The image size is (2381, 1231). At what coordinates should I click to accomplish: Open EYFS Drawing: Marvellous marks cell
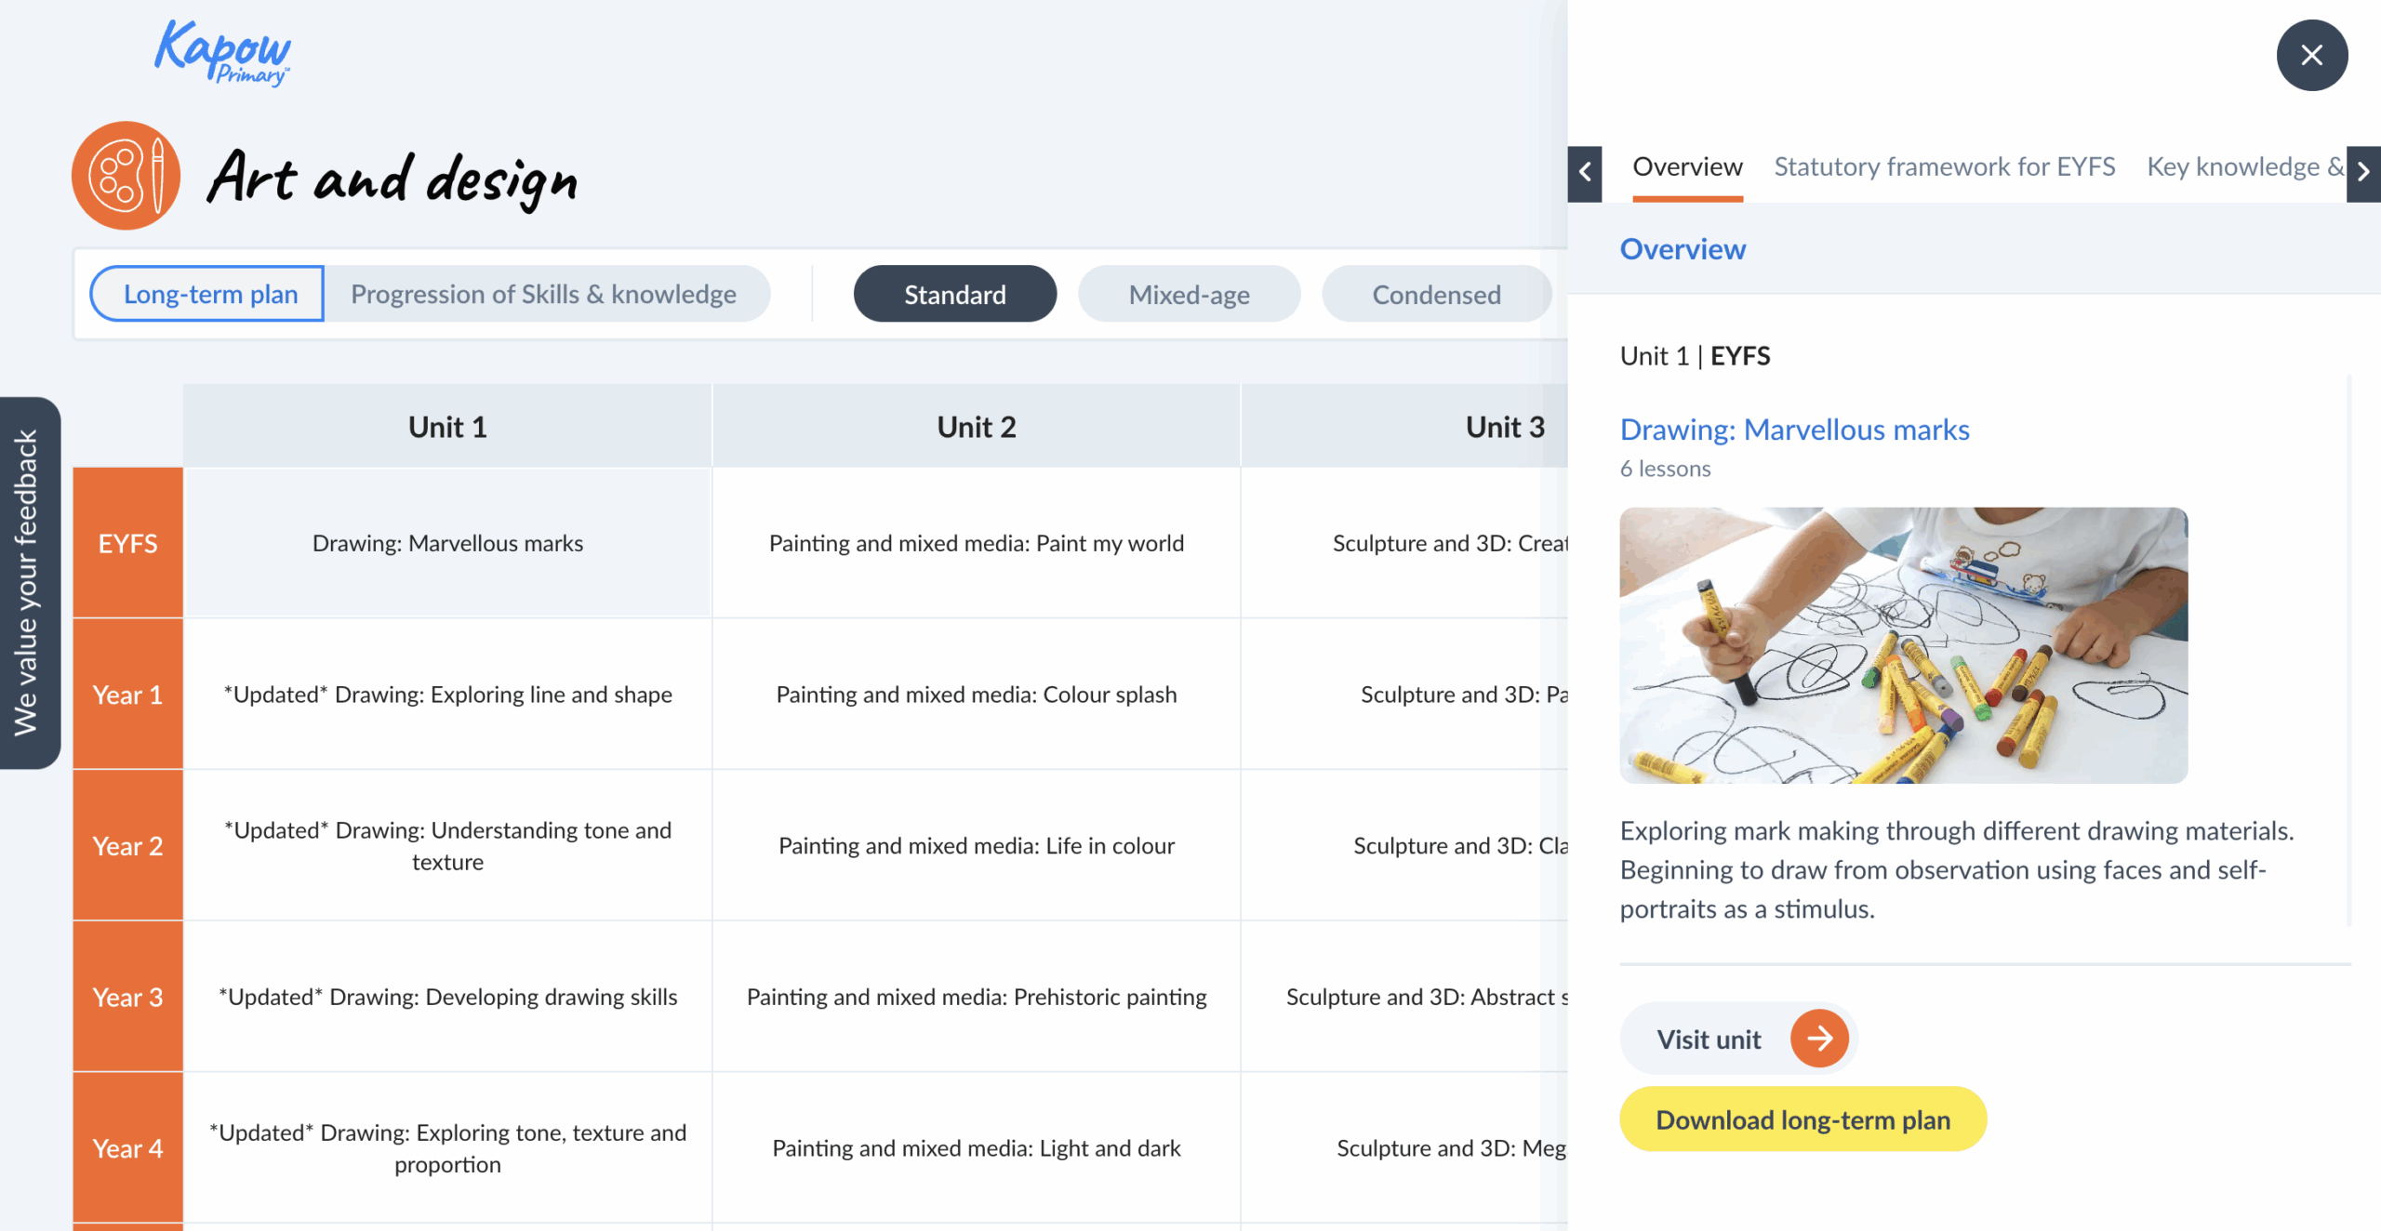447,543
